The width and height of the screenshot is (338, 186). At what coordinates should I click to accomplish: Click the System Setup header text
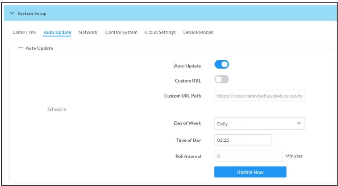[32, 13]
